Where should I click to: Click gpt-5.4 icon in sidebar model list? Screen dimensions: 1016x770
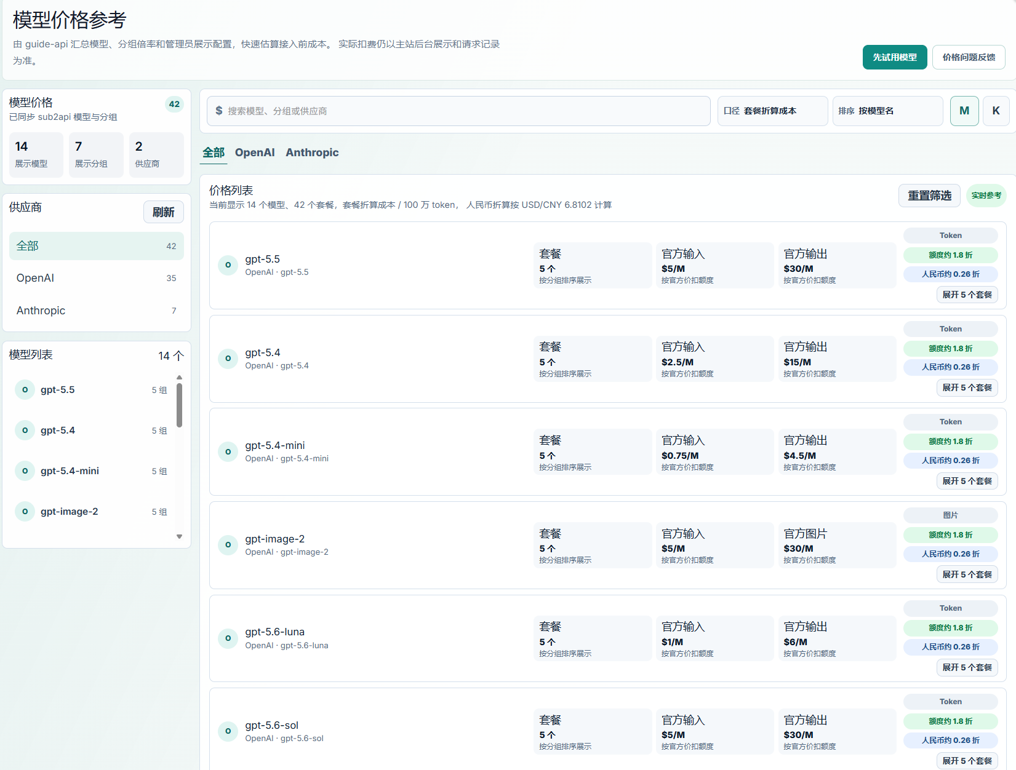click(25, 431)
